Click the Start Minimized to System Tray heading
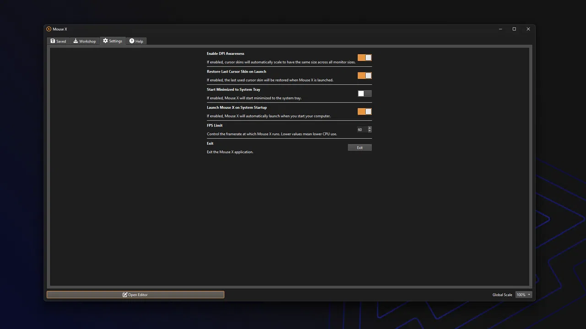586x329 pixels. click(x=233, y=90)
